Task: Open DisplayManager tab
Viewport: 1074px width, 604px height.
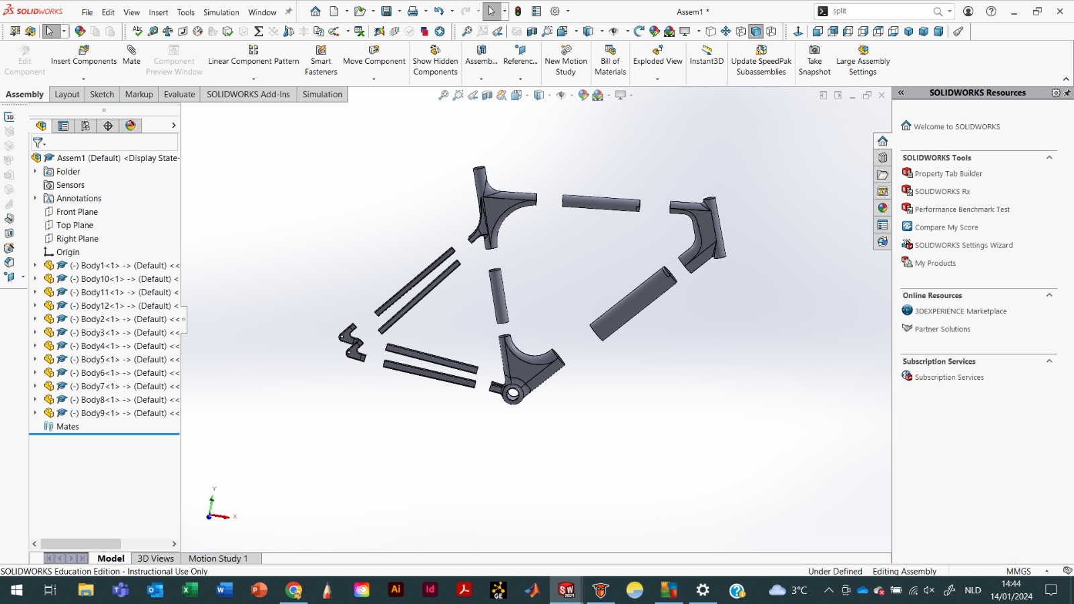Action: [130, 125]
